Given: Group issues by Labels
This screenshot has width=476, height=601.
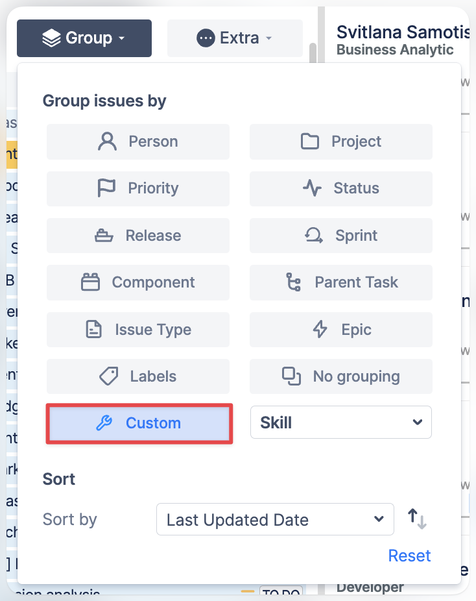Looking at the screenshot, I should point(138,376).
